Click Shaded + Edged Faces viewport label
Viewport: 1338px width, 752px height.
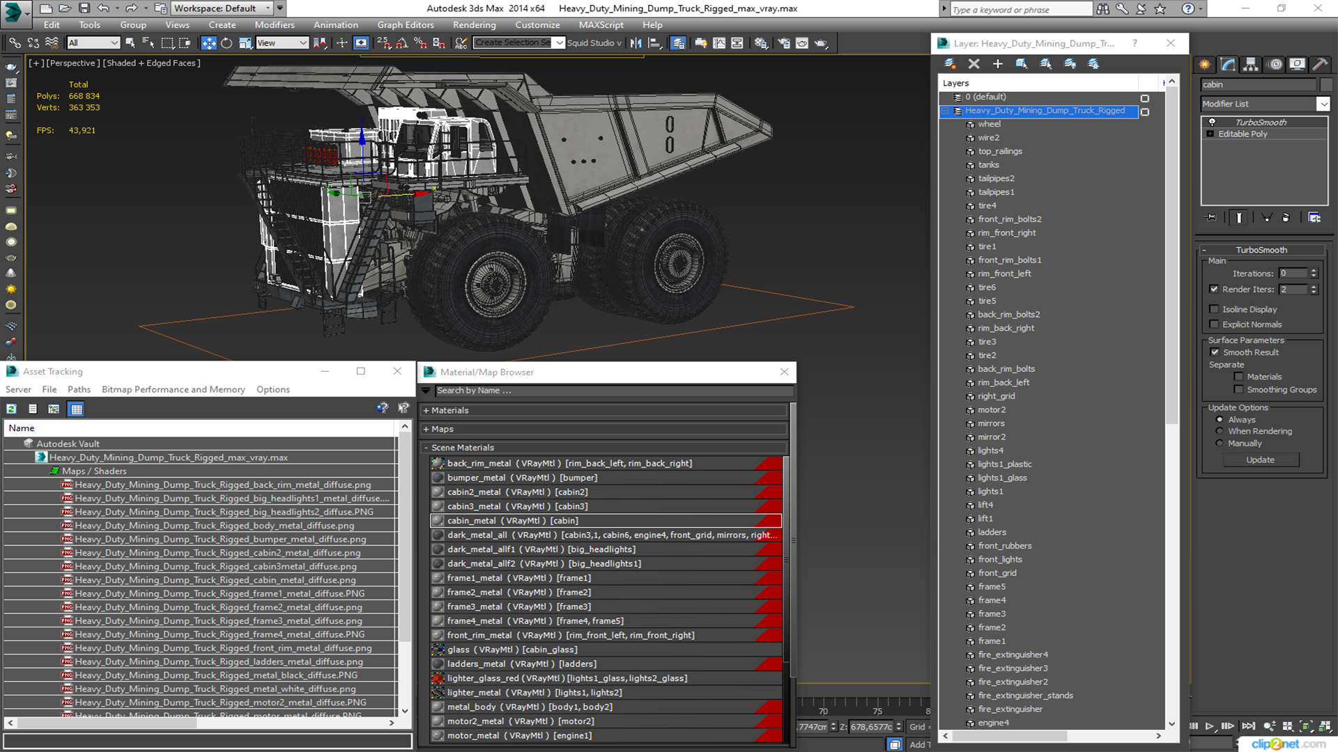coord(152,63)
